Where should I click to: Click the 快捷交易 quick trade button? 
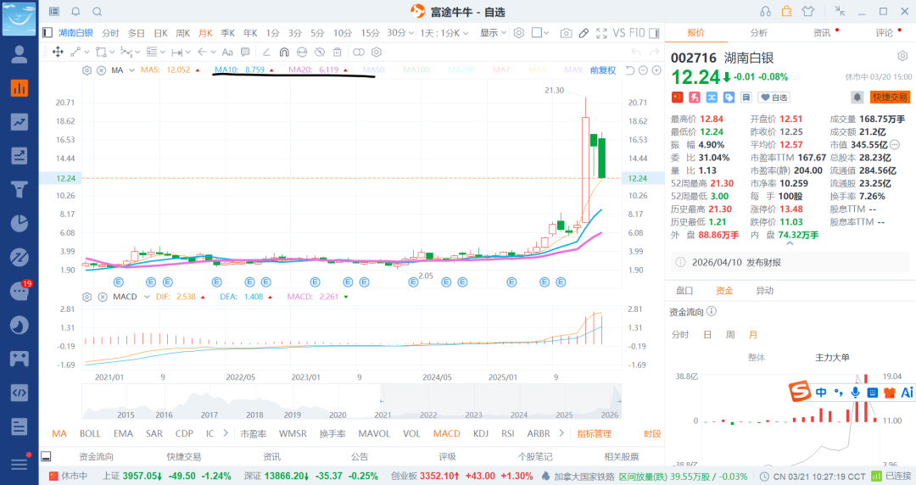coord(890,97)
